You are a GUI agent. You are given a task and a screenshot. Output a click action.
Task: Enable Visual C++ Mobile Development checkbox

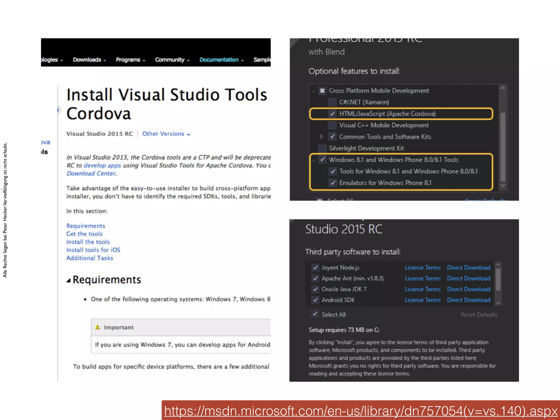coord(332,125)
